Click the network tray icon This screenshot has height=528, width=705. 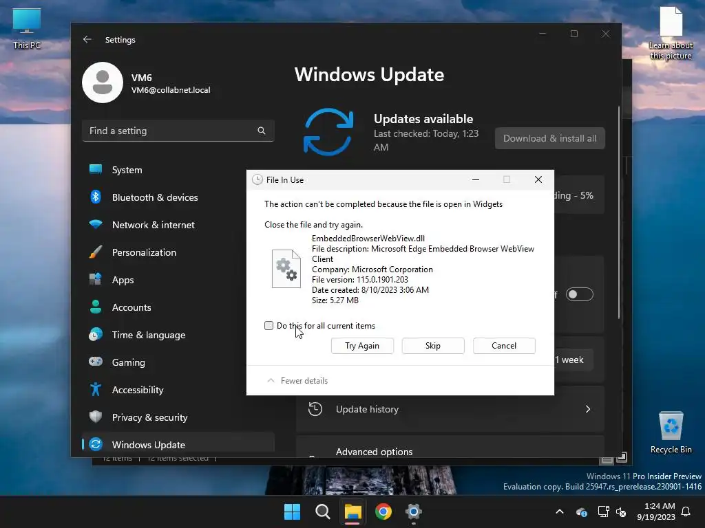(x=603, y=511)
